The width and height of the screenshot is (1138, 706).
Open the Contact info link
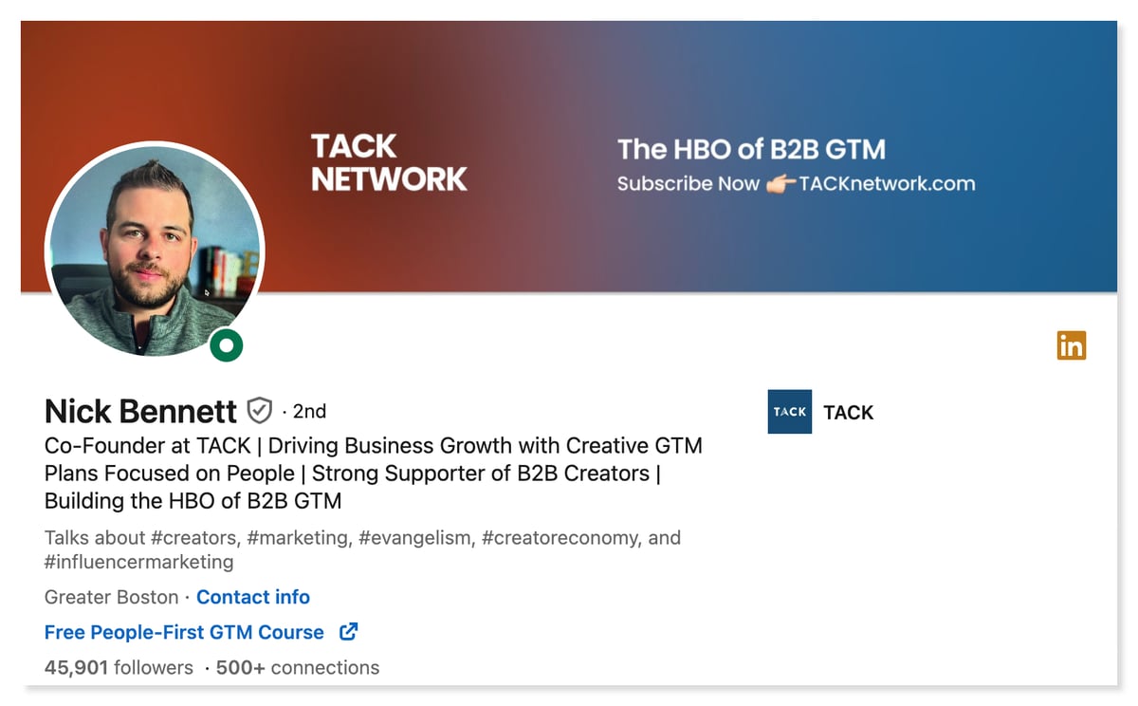pos(253,597)
